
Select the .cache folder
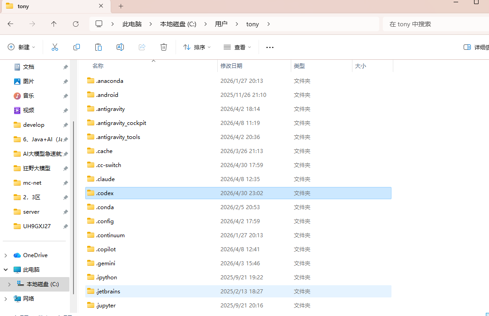click(104, 151)
